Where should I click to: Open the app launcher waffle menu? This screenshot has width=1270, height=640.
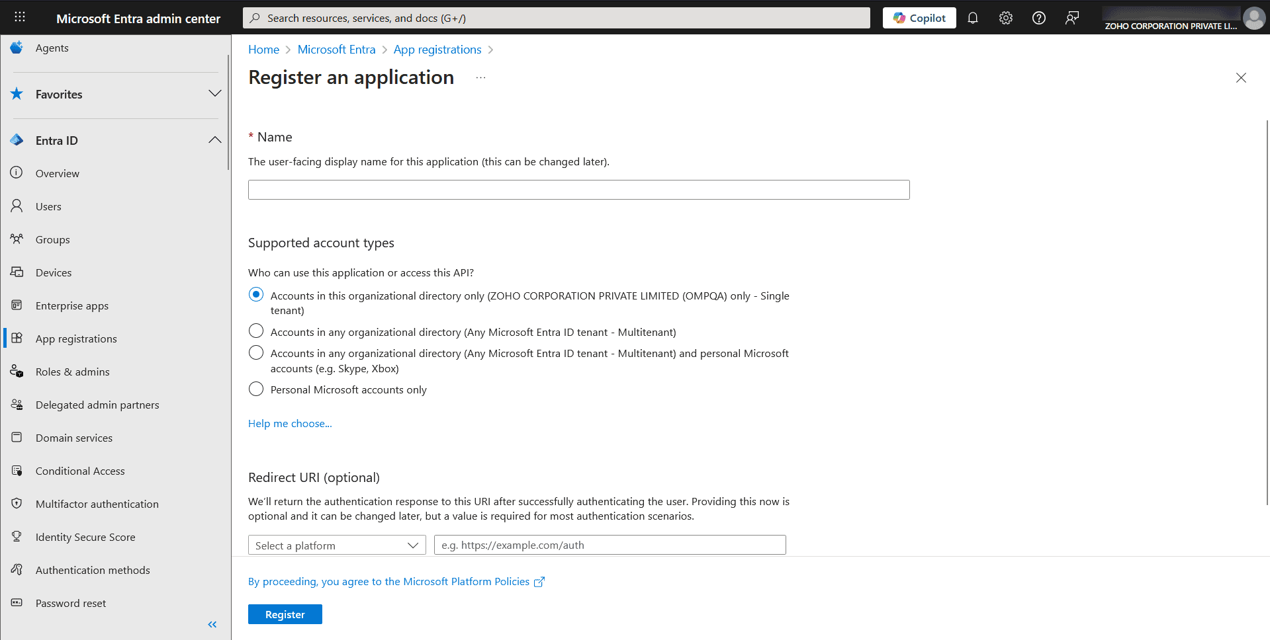tap(19, 17)
